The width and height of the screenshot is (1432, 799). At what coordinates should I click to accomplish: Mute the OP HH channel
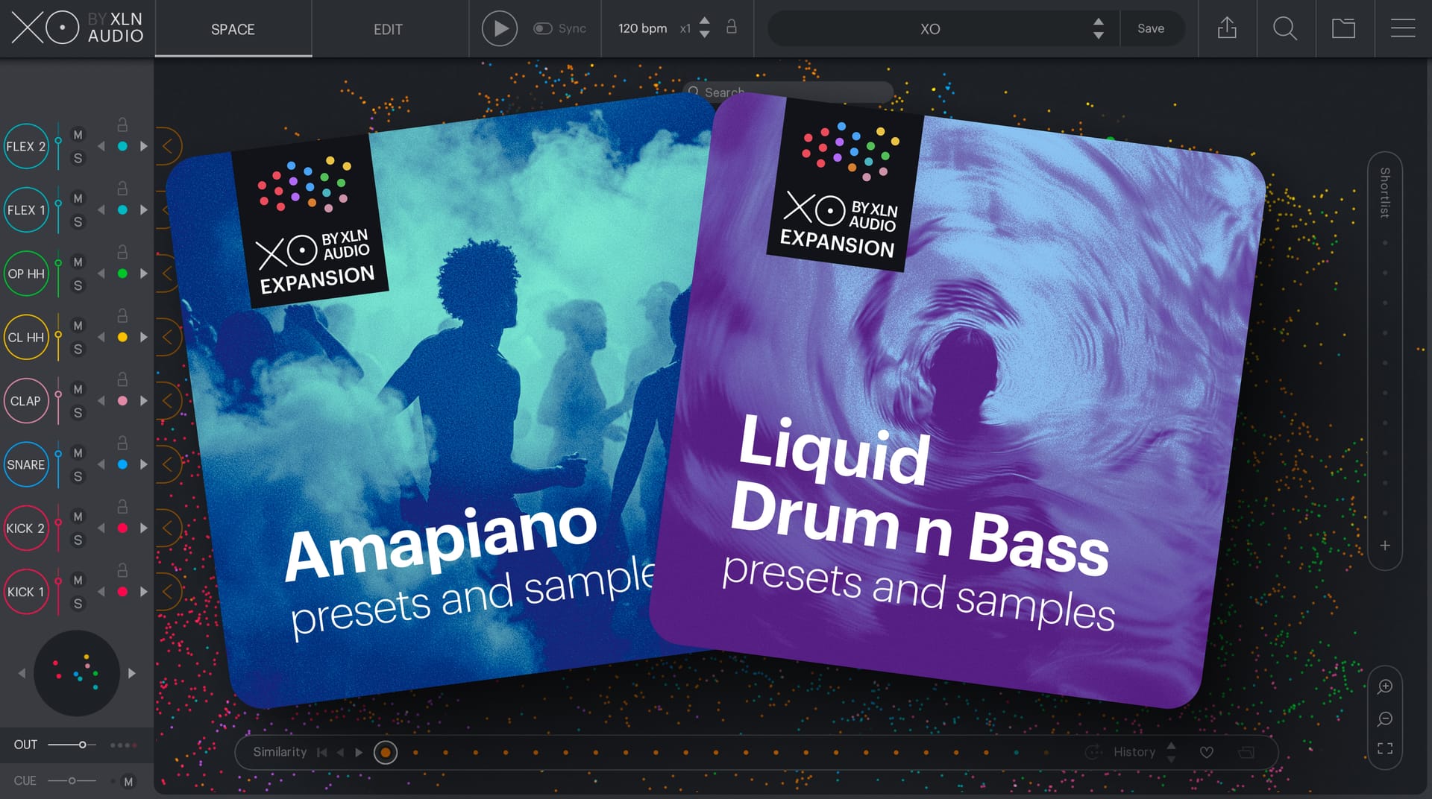click(78, 262)
